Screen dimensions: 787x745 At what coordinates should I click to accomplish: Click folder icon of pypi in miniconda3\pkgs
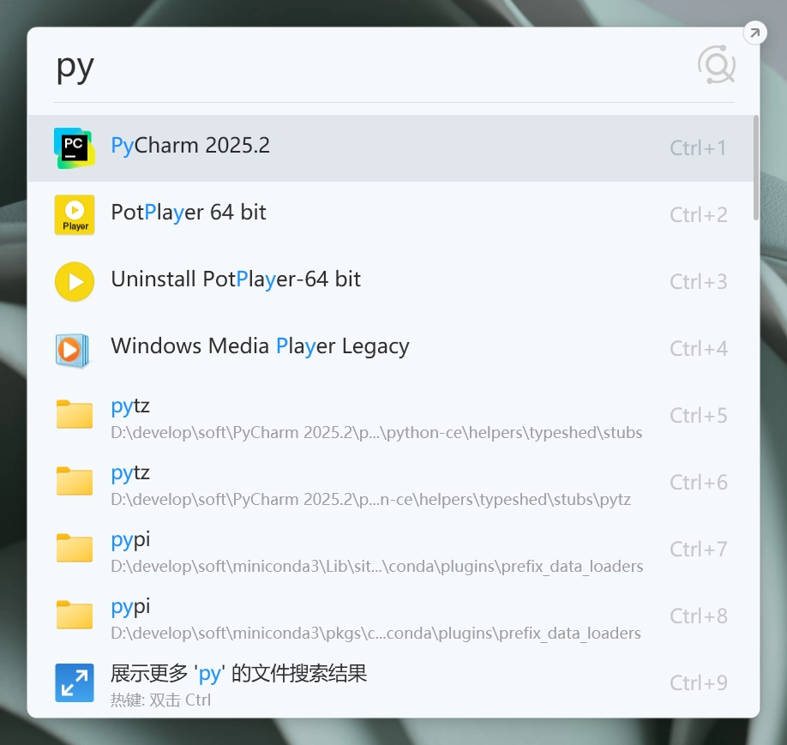coord(75,615)
